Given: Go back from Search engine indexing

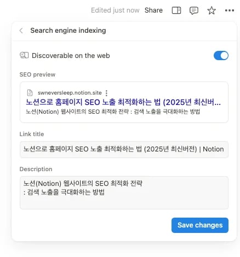Looking at the screenshot, I should 21,31.
